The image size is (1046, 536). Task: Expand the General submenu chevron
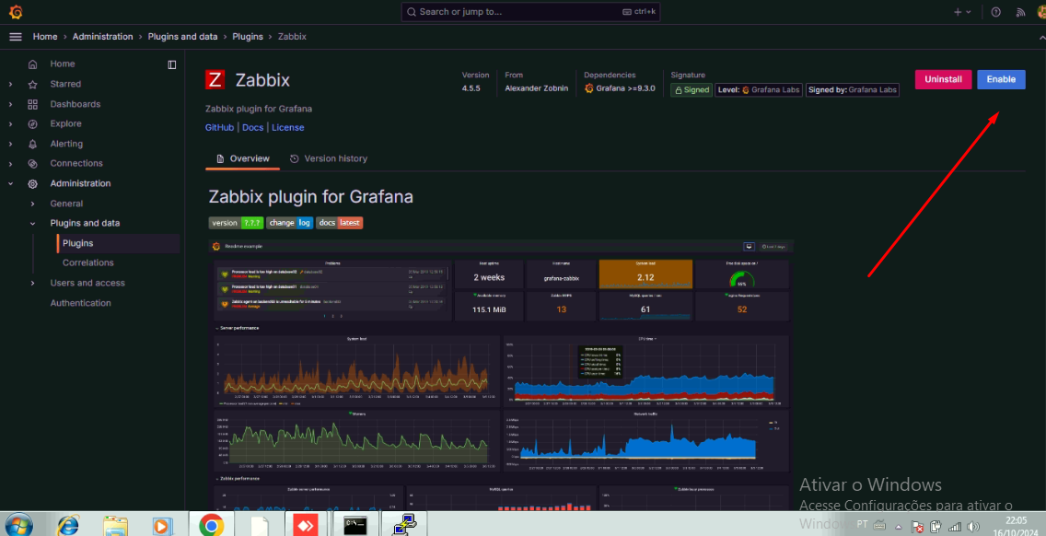click(x=33, y=204)
